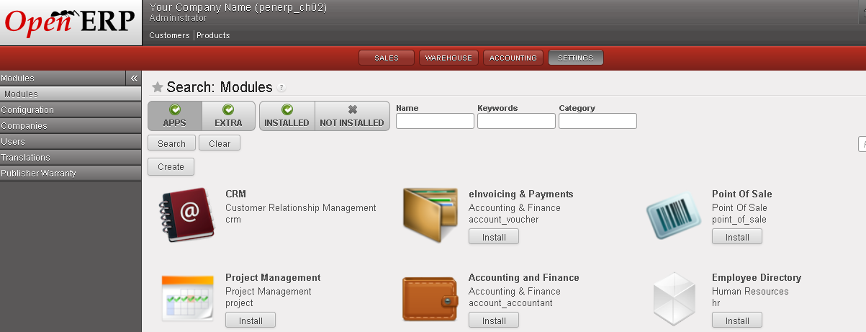Click Your Company Name header text
The height and width of the screenshot is (332, 866).
pos(238,7)
